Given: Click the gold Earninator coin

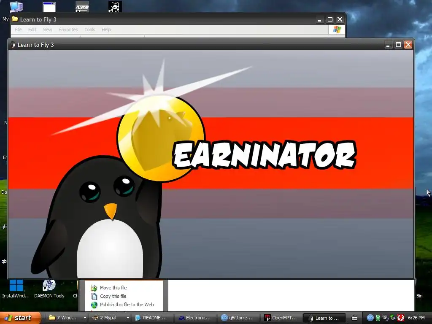Looking at the screenshot, I should point(161,138).
